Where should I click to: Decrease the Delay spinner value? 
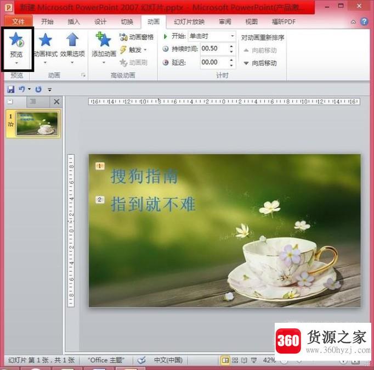click(231, 65)
